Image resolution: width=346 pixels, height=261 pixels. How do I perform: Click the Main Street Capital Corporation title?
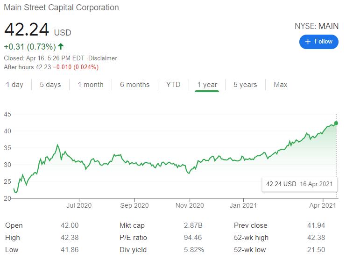pos(61,7)
